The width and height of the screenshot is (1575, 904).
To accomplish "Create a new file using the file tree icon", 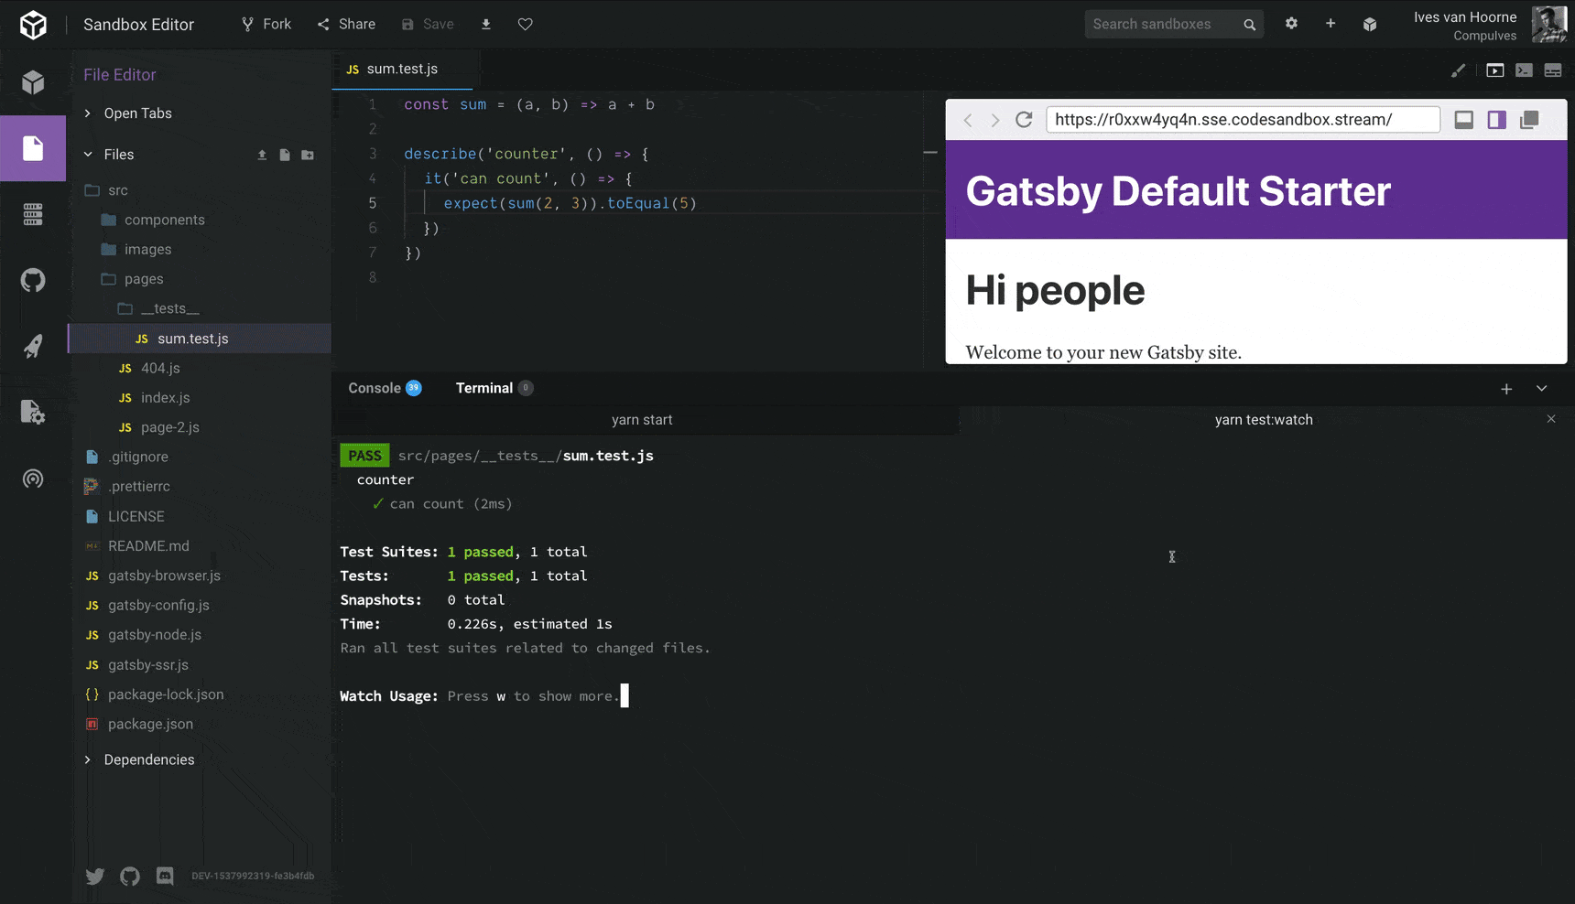I will click(285, 155).
